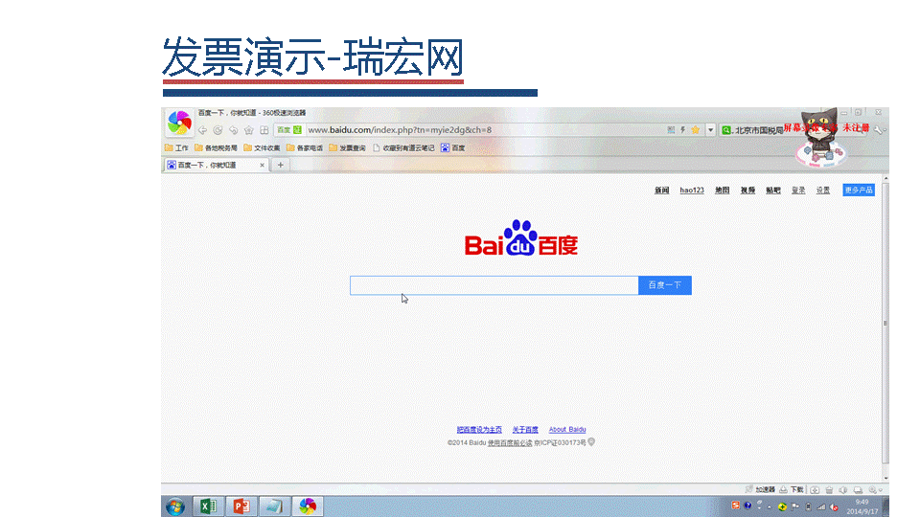Image resolution: width=920 pixels, height=517 pixels.
Task: Click the compatibility mode icon in address bar
Action: pos(671,130)
